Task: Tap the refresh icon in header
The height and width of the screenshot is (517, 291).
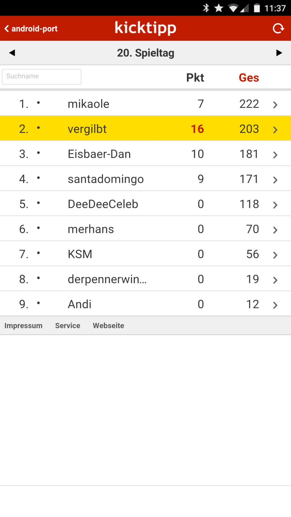Action: 278,28
